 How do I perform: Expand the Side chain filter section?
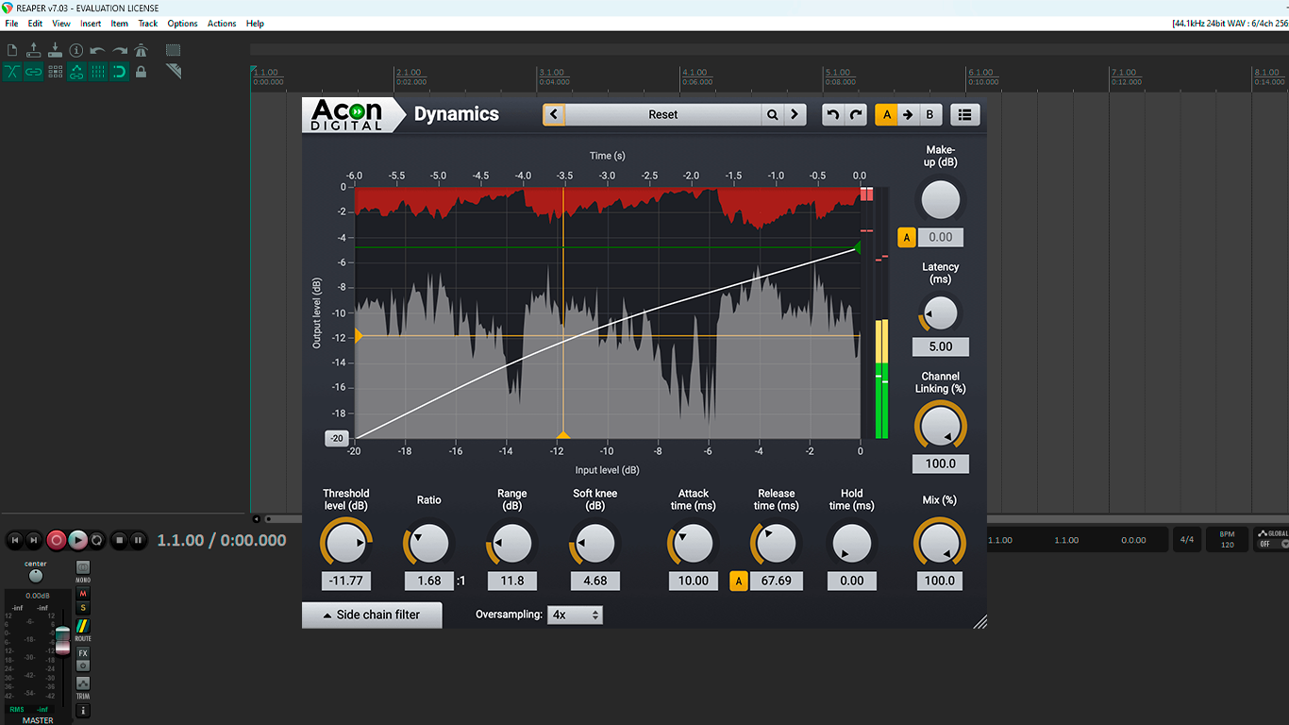[x=372, y=615]
